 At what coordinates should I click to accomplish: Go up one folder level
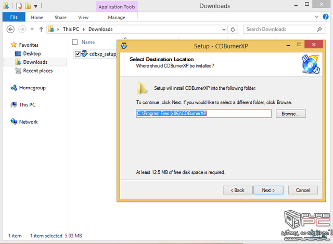pyautogui.click(x=41, y=29)
